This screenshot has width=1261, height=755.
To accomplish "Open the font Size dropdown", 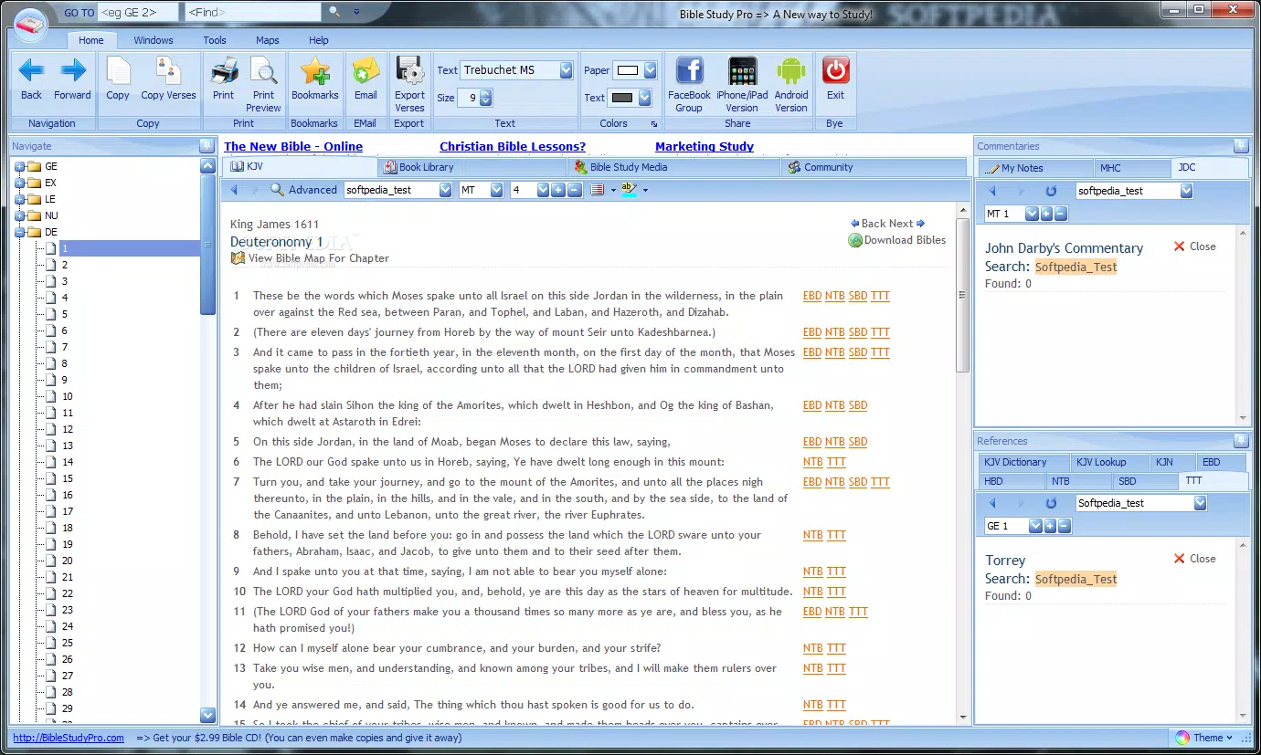I will point(486,98).
